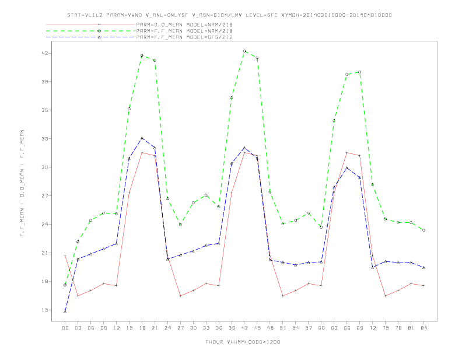
Task: Click x-axis forecast hour label 27
Action: 180,328
